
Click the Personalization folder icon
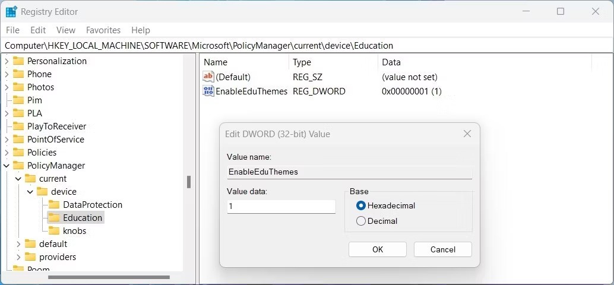pos(18,61)
